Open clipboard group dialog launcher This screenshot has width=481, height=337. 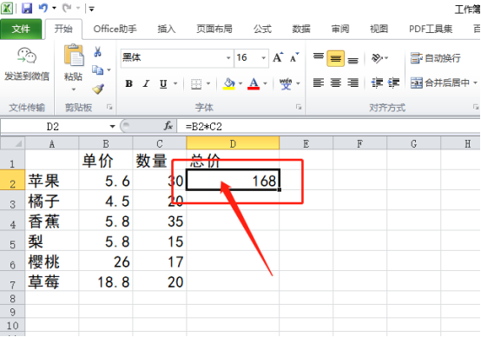tap(109, 107)
